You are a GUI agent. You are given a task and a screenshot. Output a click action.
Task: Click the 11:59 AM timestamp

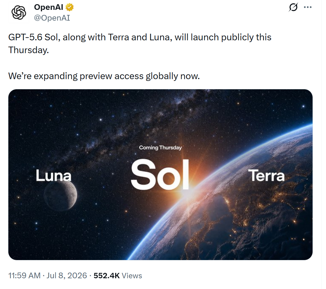(24, 276)
